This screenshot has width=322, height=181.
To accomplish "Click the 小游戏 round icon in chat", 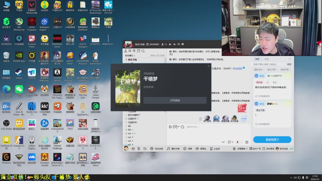I will click(244, 119).
